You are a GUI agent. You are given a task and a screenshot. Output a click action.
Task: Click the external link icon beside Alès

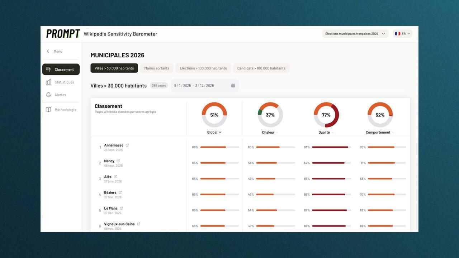tap(115, 177)
